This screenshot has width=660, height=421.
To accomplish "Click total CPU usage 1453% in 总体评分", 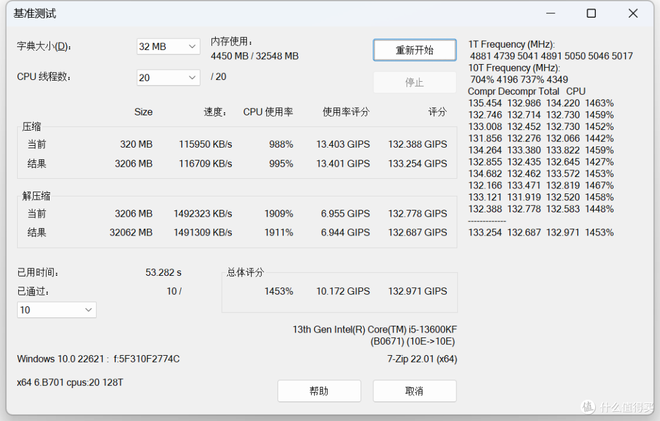I will click(279, 291).
